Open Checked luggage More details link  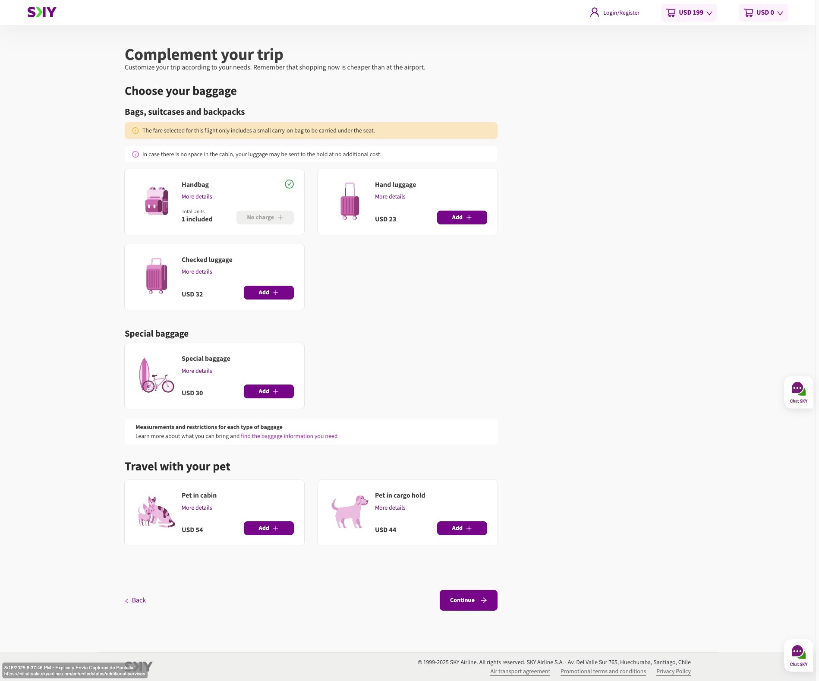197,272
